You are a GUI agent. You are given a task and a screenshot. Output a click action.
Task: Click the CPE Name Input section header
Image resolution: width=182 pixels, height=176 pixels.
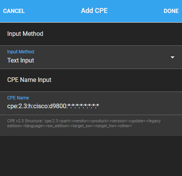[29, 80]
